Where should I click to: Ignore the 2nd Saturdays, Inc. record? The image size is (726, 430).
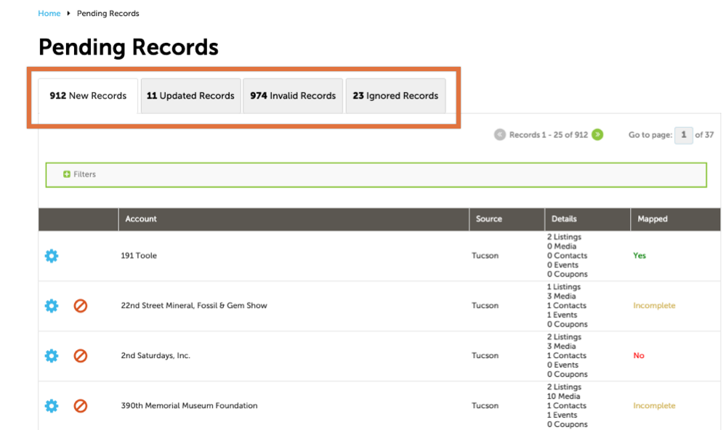click(81, 356)
